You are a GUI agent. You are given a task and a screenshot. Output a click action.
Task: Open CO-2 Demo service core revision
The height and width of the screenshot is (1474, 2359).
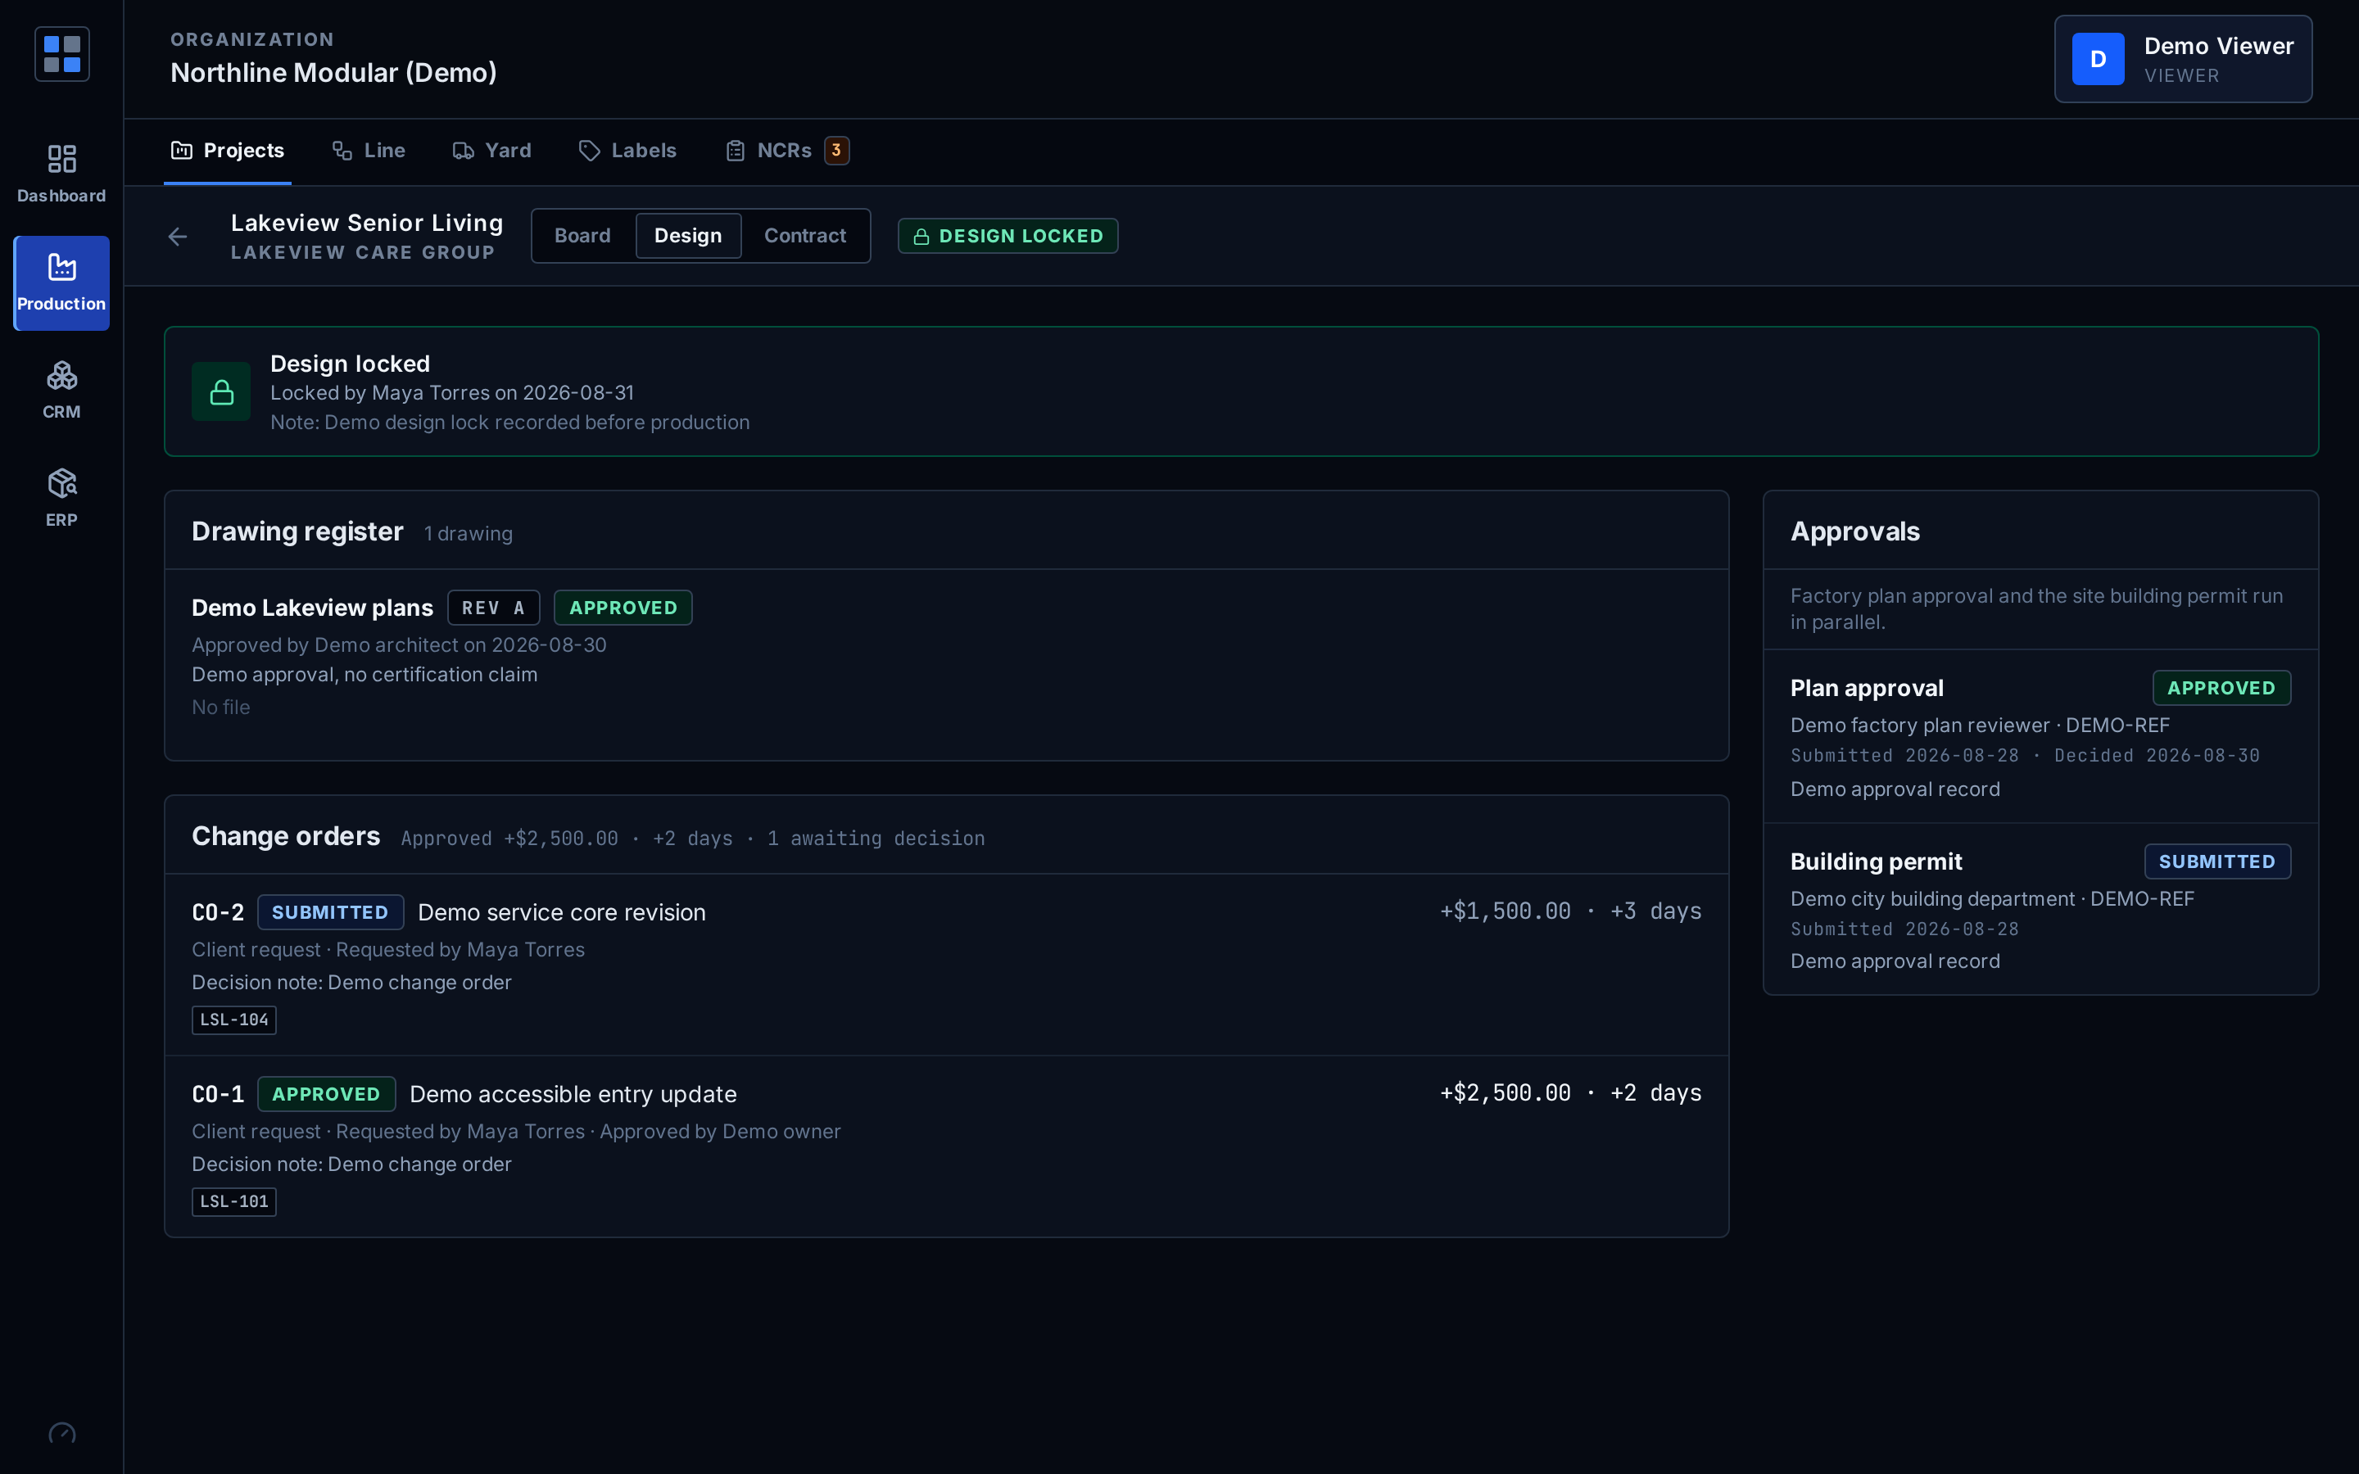coord(561,912)
